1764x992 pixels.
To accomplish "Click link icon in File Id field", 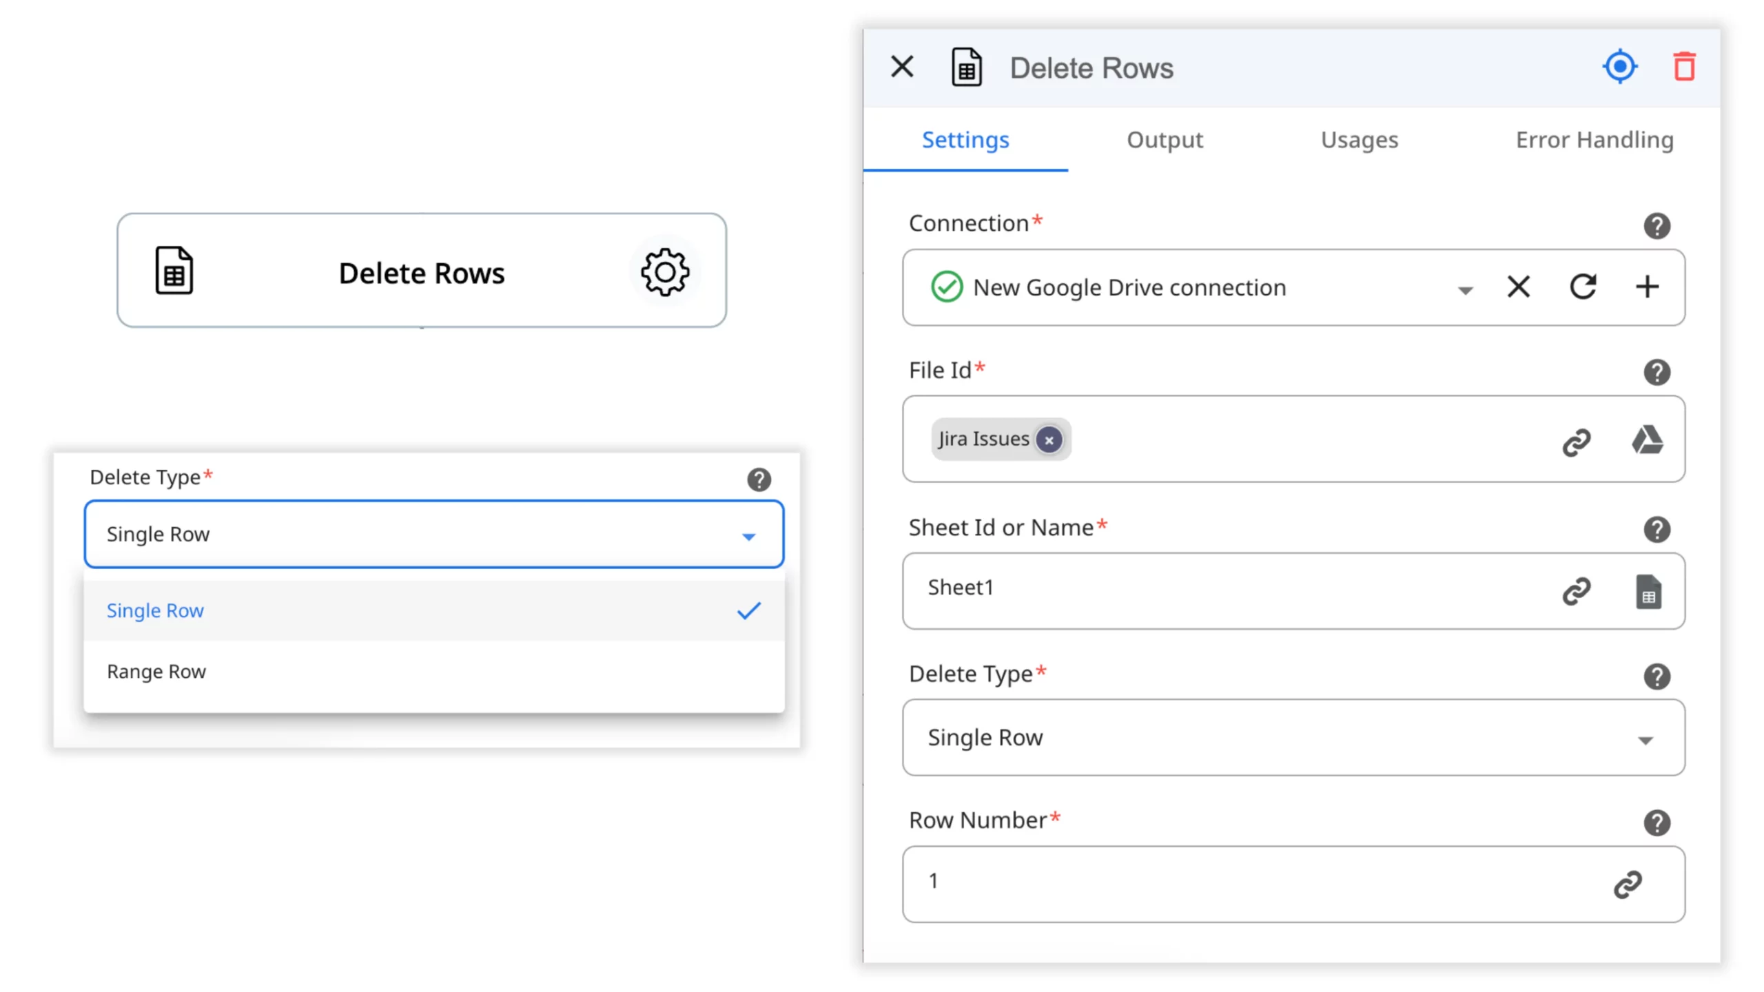I will click(1576, 442).
